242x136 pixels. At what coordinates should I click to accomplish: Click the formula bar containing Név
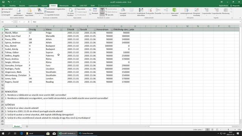pos(136,22)
